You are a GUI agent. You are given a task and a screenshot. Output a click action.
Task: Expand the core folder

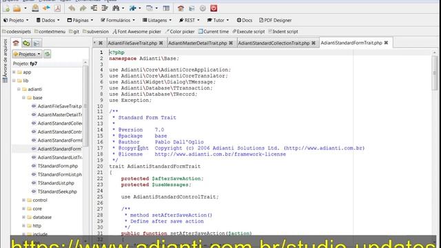click(x=23, y=209)
